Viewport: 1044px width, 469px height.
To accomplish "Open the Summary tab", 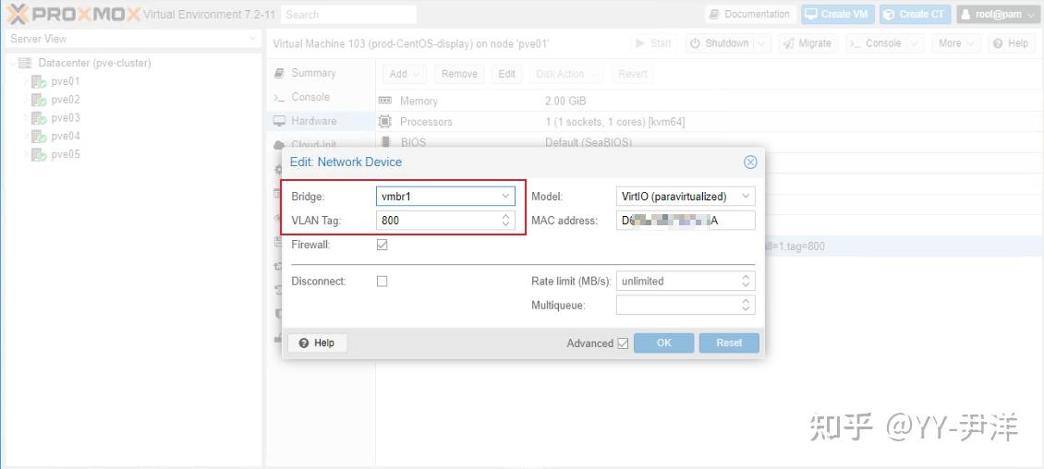I will tap(321, 73).
